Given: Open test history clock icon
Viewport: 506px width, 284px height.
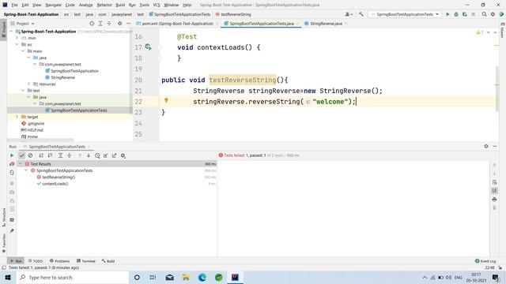Looking at the screenshot, I should point(97,155).
